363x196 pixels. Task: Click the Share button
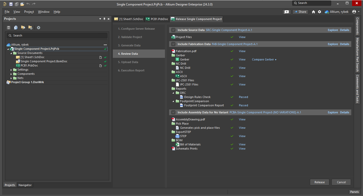click(x=300, y=12)
